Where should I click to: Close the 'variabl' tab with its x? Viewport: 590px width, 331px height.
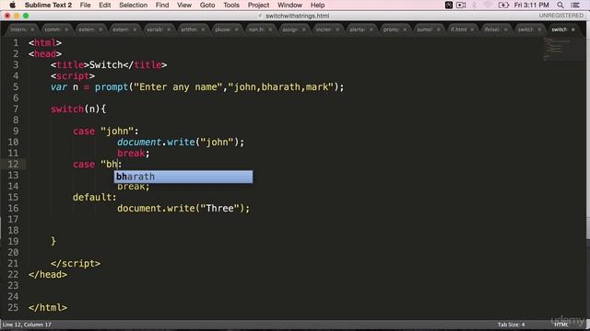click(x=169, y=29)
